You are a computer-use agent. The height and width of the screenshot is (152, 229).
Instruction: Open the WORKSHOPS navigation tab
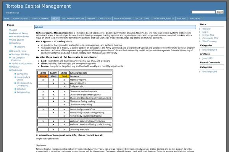tap(195, 19)
